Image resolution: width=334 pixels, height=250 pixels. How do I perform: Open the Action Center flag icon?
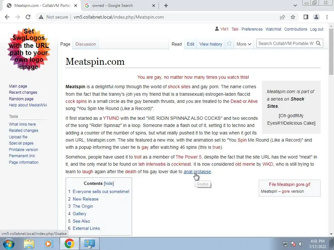(x=293, y=244)
